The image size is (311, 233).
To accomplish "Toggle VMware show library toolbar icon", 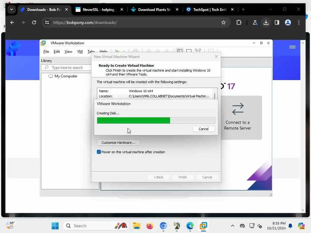I will pyautogui.click(x=180, y=51).
